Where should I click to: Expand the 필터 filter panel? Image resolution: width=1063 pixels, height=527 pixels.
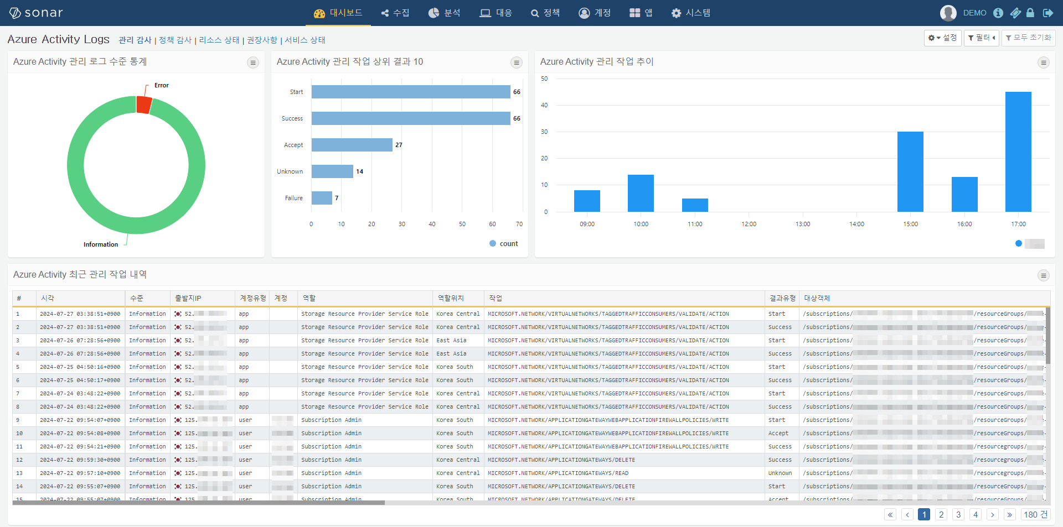(982, 38)
